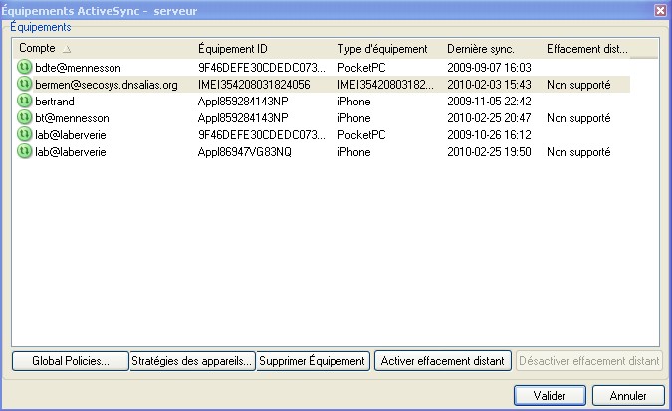Click the green icon next to bertrand
Image resolution: width=672 pixels, height=411 pixels.
point(25,102)
